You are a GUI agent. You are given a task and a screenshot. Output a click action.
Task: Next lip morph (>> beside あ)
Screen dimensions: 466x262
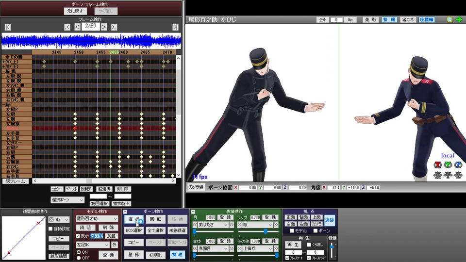pyautogui.click(x=276, y=225)
